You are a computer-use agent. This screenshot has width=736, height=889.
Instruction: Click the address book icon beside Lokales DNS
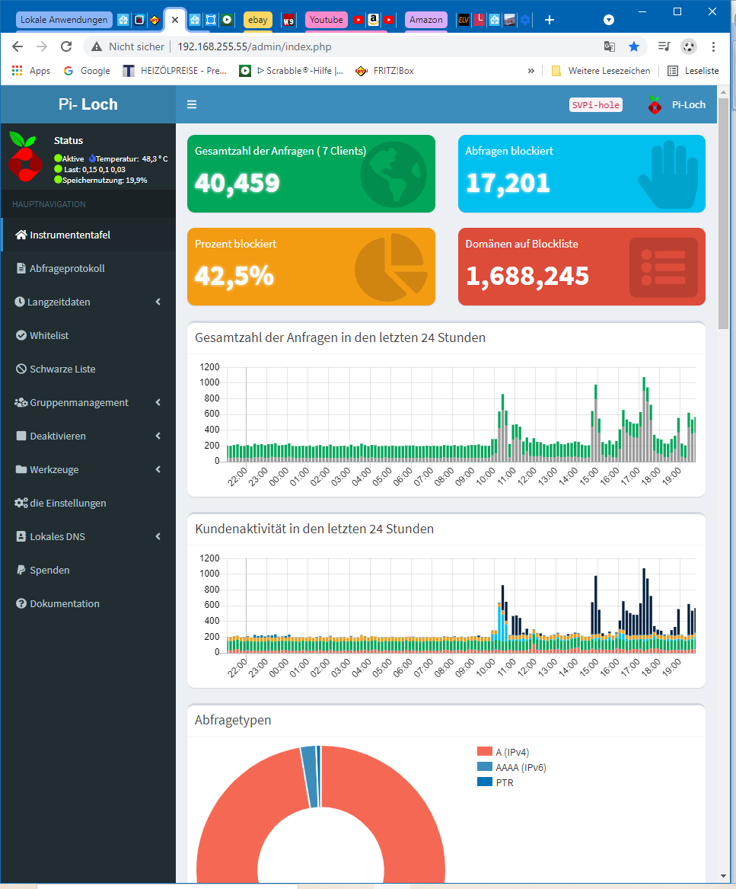click(x=21, y=536)
